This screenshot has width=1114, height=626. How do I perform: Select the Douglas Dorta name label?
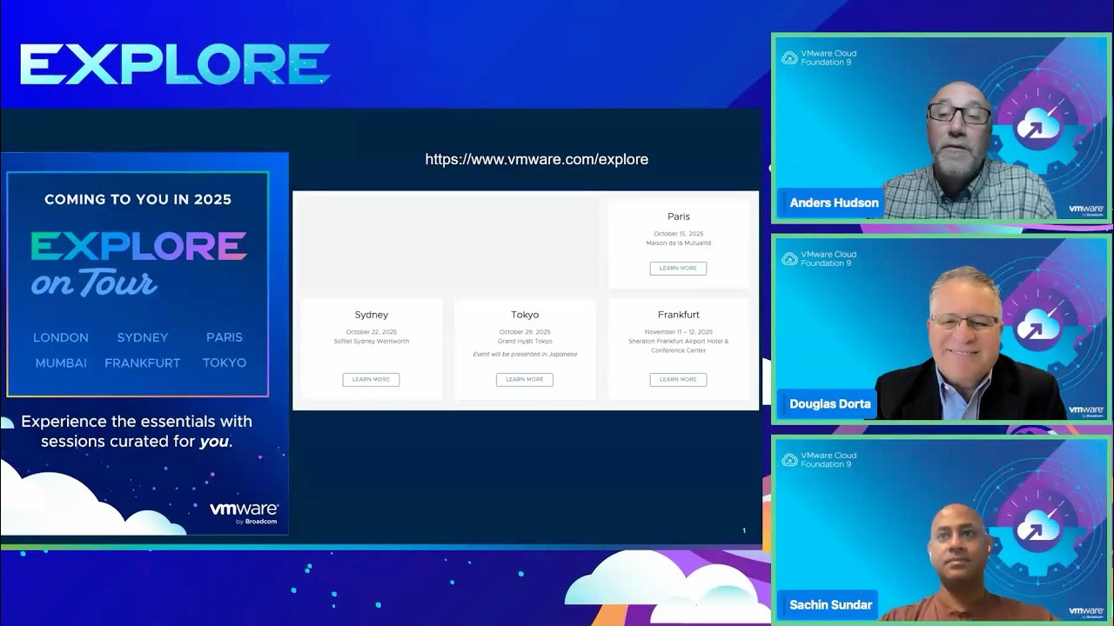829,404
